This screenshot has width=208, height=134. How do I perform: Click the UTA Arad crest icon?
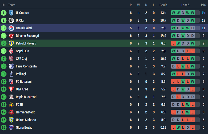click(x=11, y=89)
